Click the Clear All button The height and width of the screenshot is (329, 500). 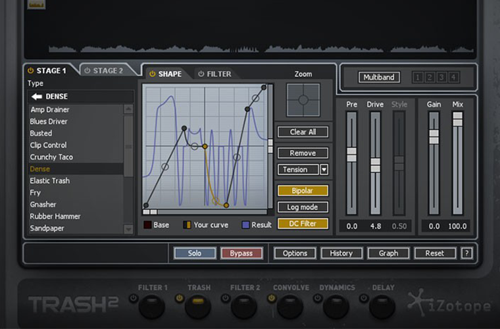[x=303, y=132]
